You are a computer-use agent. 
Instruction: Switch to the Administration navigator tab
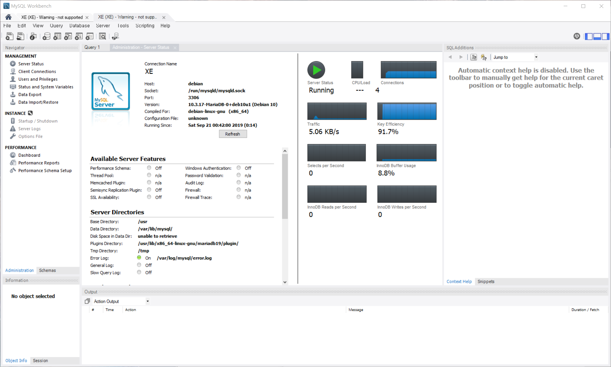[x=19, y=270]
